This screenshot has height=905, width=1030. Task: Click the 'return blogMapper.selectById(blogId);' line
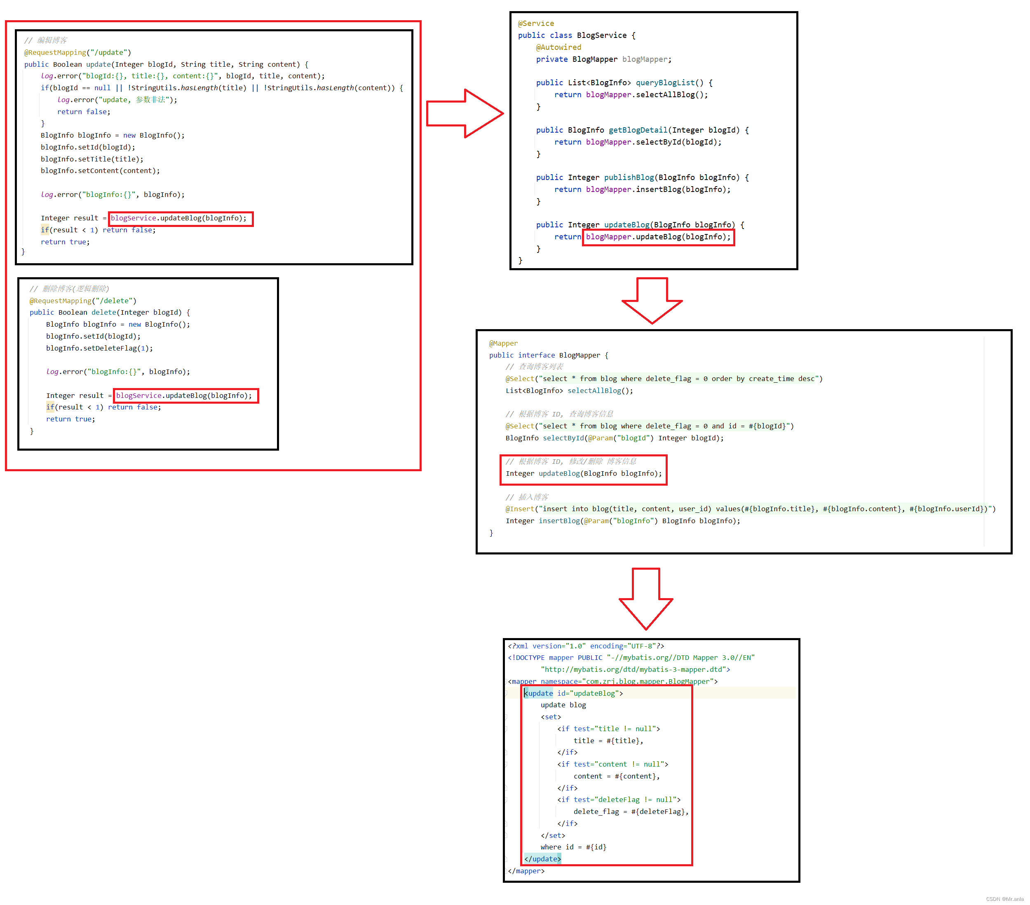pyautogui.click(x=638, y=142)
